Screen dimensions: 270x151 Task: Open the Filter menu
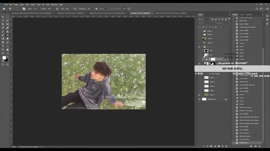[x=38, y=5]
